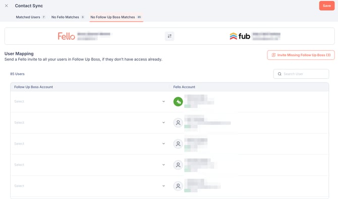Image resolution: width=338 pixels, height=199 pixels.
Task: Open fifth row Follow Up Boss Select dropdown
Action: point(90,186)
